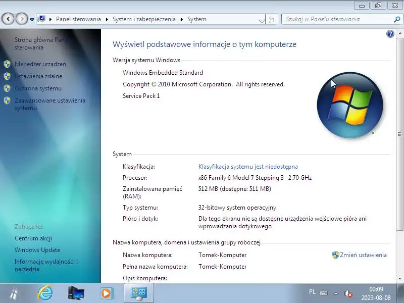Select the System breadcrumb item
The image size is (404, 303).
click(197, 19)
